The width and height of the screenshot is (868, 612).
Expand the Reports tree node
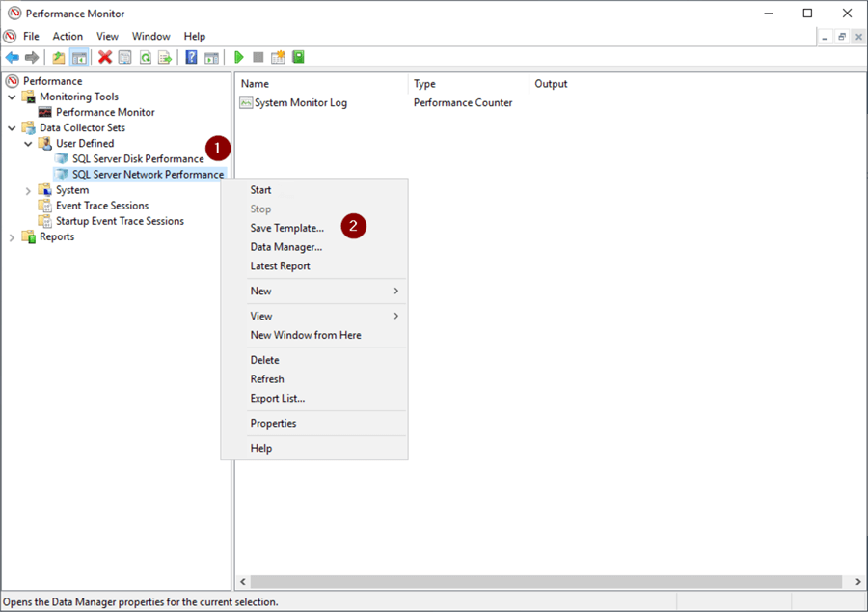(x=12, y=237)
